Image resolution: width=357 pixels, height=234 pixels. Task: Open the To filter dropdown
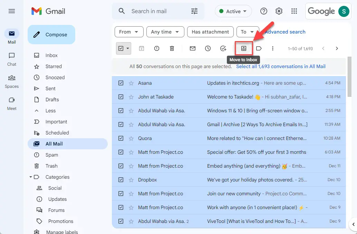248,32
